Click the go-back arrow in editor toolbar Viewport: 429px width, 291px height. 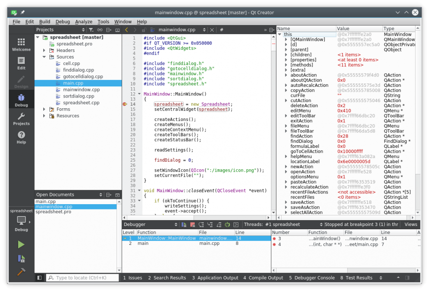[x=126, y=30]
